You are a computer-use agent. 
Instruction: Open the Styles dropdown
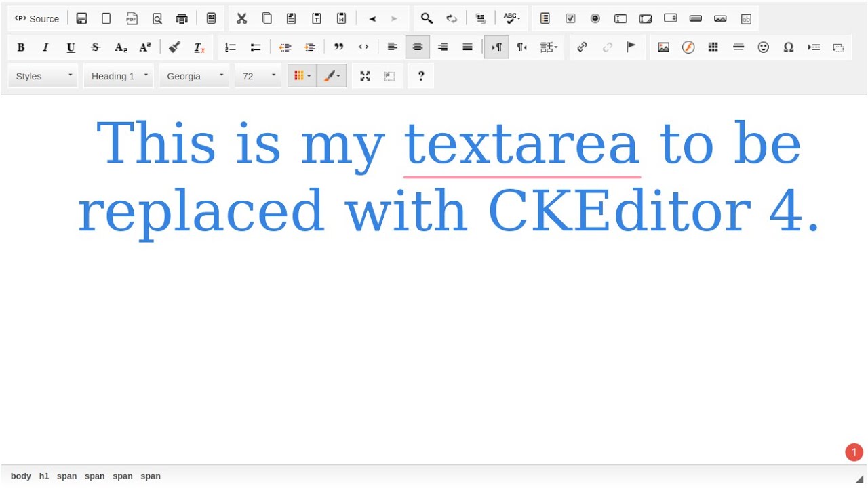[43, 76]
